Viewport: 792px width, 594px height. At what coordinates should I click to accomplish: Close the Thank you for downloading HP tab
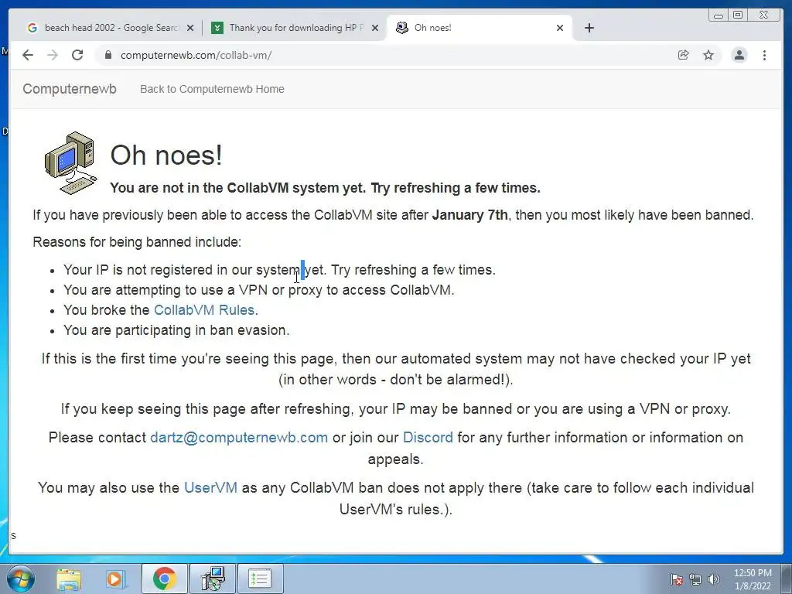[x=375, y=28]
